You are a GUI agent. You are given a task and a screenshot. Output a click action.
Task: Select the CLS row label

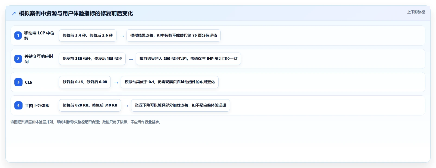pos(29,82)
